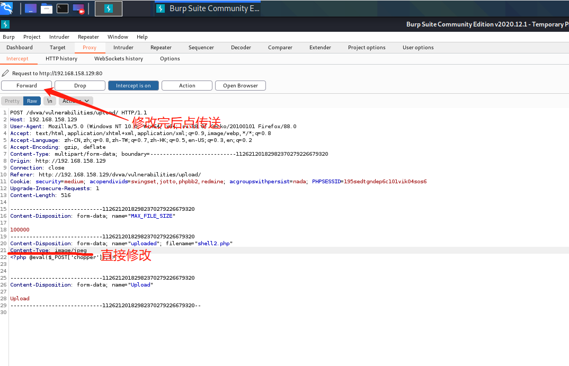The height and width of the screenshot is (366, 569).
Task: Switch message view to Pretty
Action: pos(12,101)
